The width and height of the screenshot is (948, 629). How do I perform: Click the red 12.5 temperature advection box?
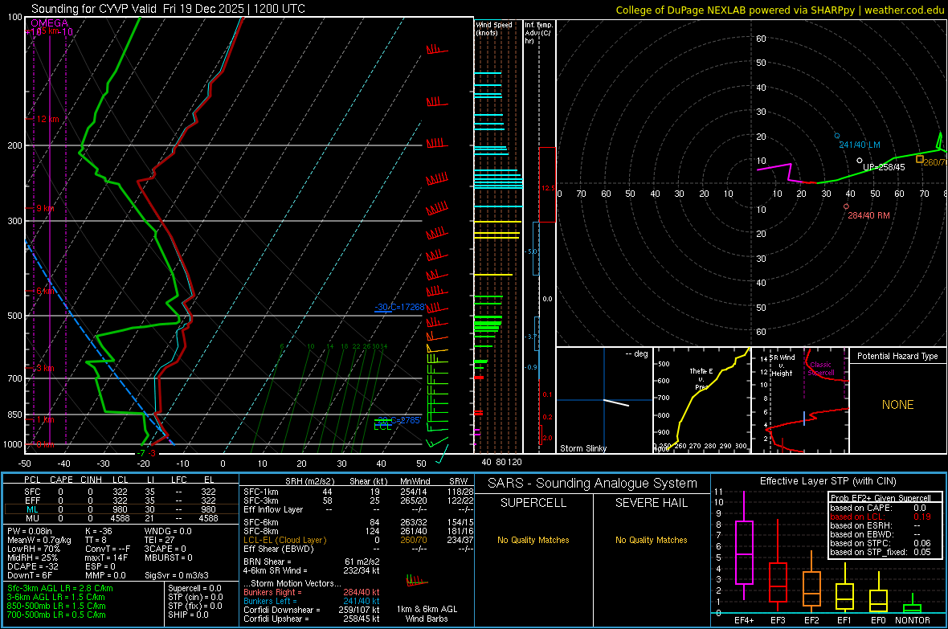547,185
